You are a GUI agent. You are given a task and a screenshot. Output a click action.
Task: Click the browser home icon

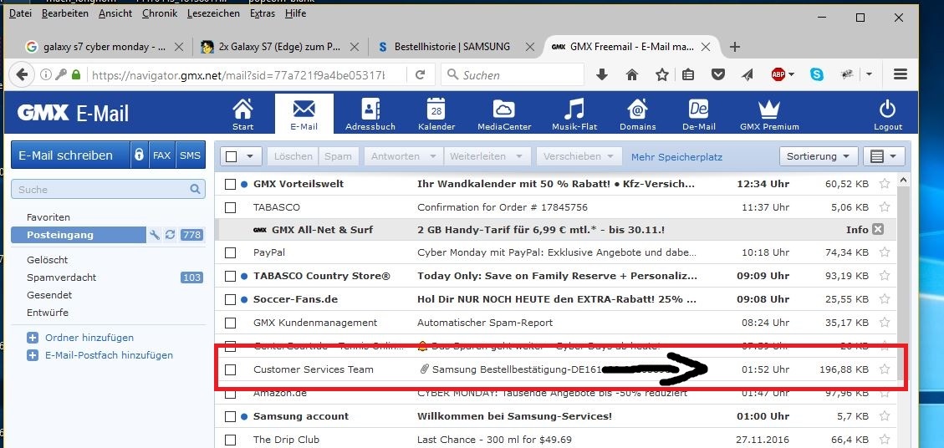(631, 74)
